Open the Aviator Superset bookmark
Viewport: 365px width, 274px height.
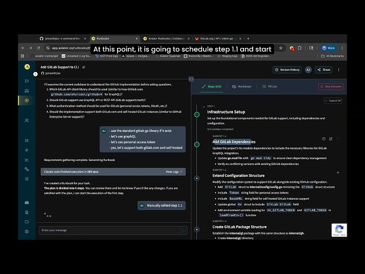click(x=168, y=56)
